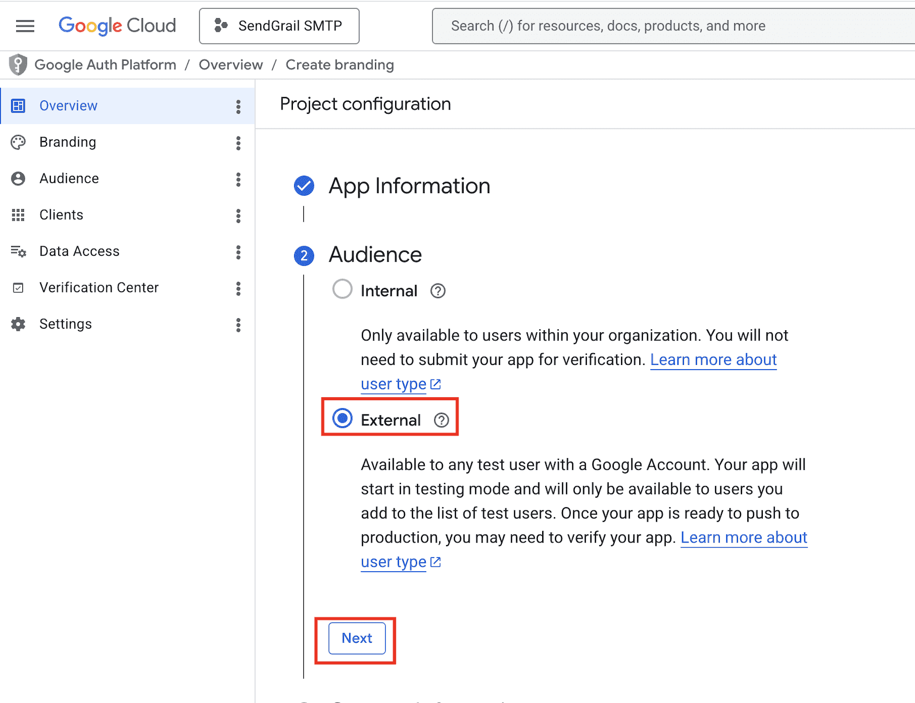Open the Audience sidebar item

(127, 179)
